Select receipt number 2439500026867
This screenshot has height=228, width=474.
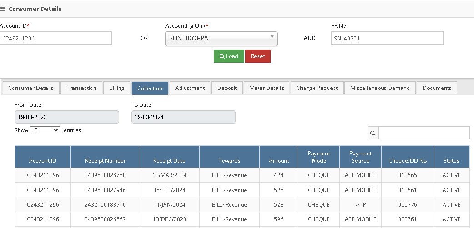click(x=105, y=219)
